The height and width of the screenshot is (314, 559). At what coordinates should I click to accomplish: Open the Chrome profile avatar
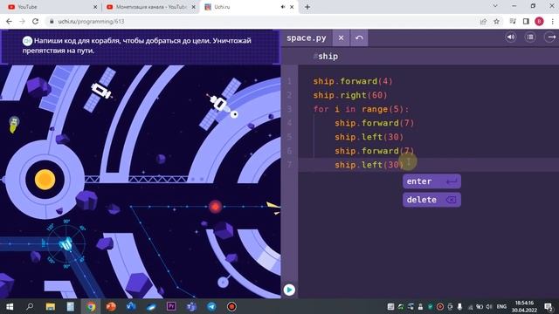tap(539, 21)
